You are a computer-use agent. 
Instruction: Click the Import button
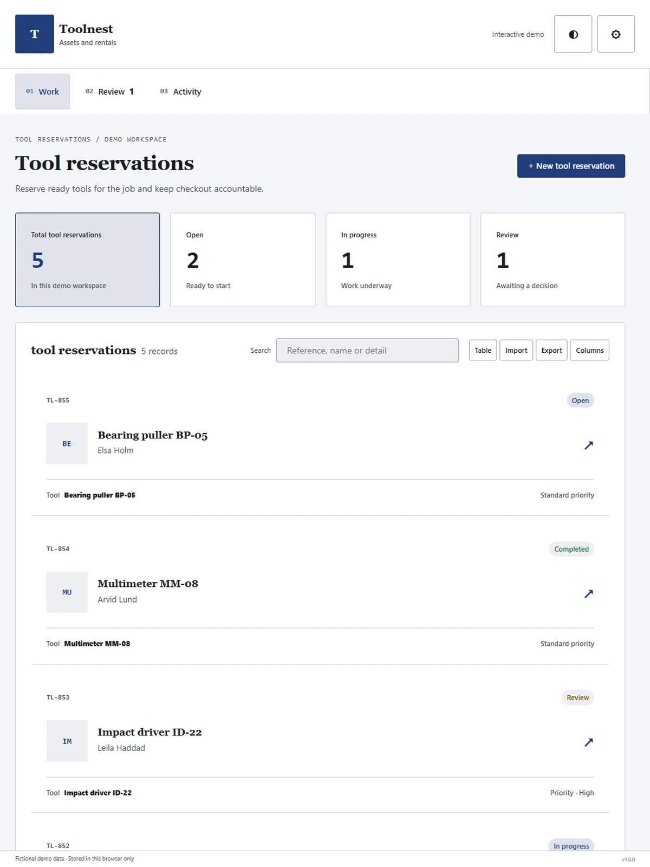tap(516, 351)
